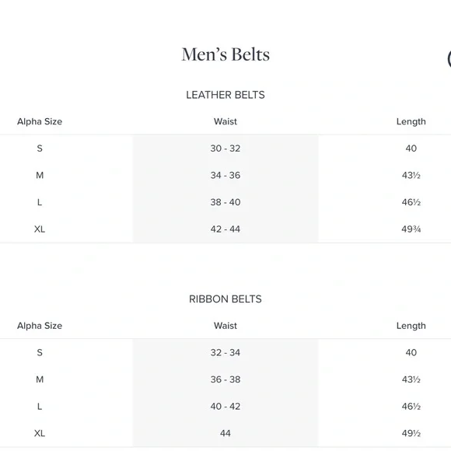Click the XL size in ribbon belts
The width and height of the screenshot is (451, 451).
tap(40, 433)
